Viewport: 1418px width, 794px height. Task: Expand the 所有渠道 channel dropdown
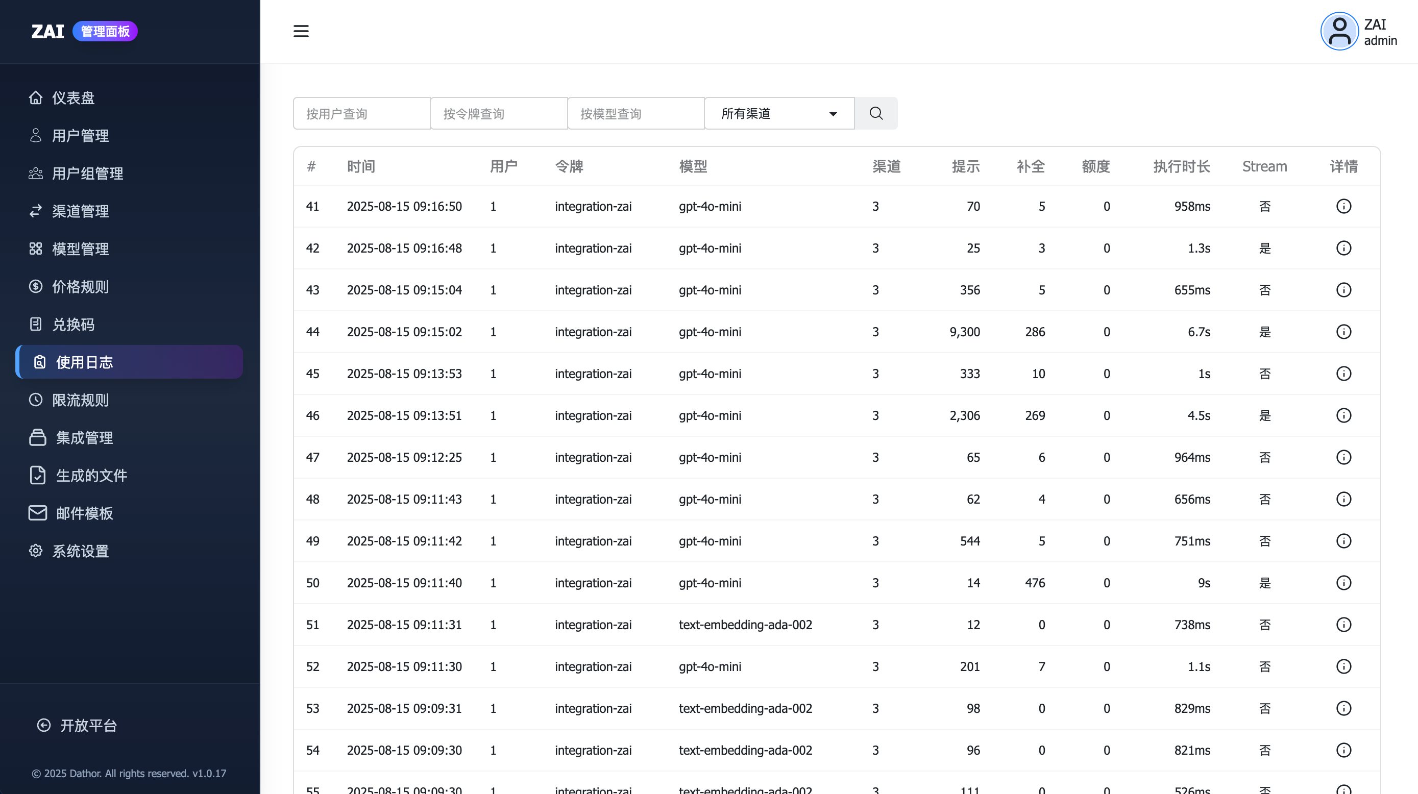tap(778, 113)
